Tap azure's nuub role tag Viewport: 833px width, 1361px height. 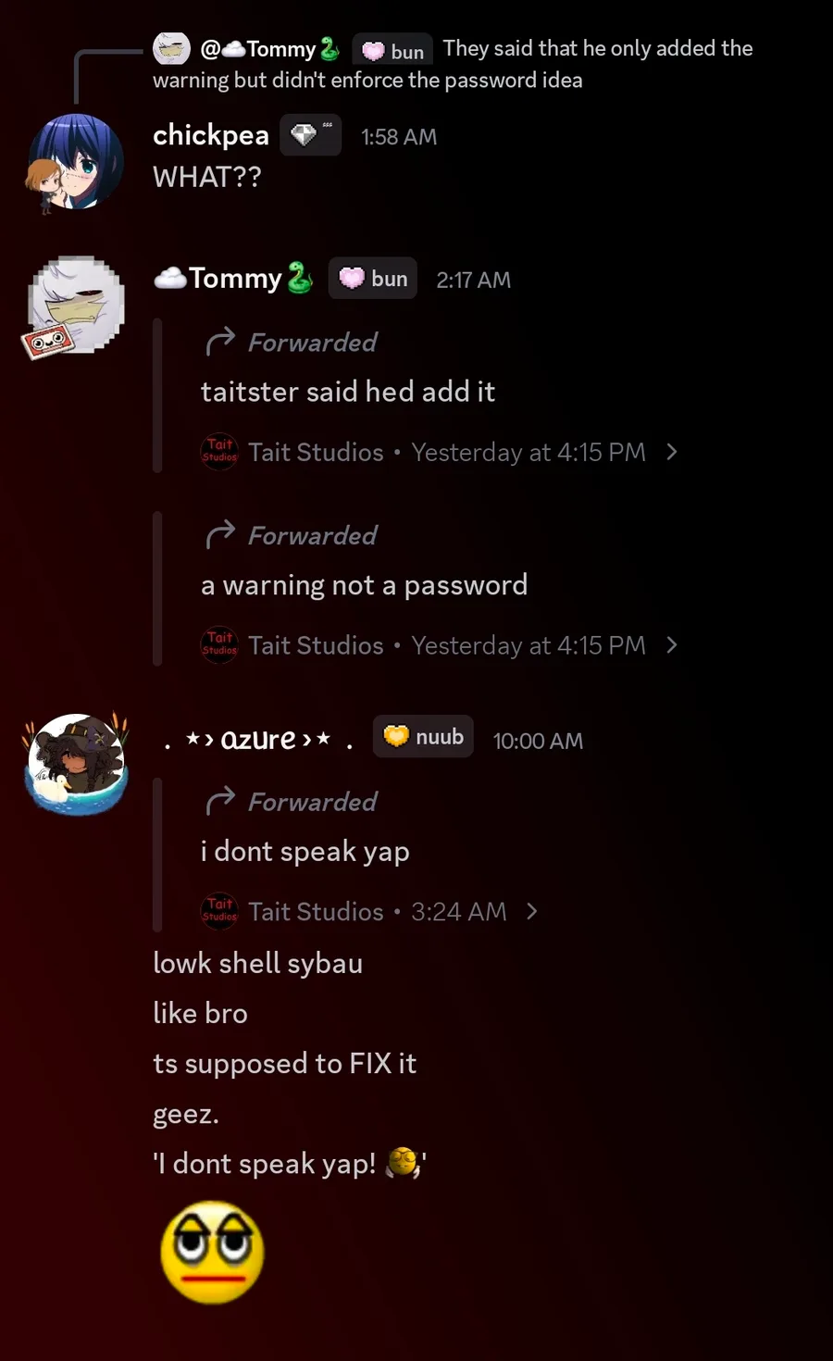click(x=423, y=737)
